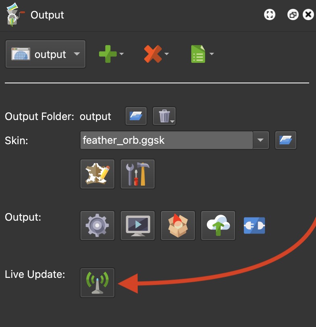Click the gnome package box icon
Image resolution: width=316 pixels, height=327 pixels.
tap(178, 226)
